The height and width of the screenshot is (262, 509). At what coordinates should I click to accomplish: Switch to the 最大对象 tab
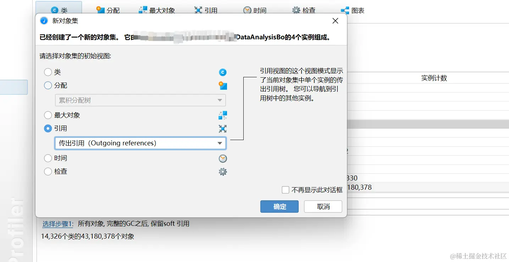point(157,10)
